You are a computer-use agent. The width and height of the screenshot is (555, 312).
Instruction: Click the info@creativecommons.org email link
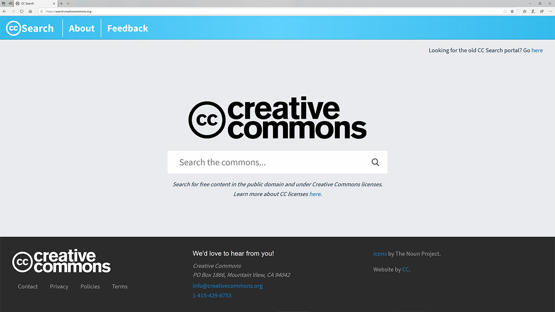(x=228, y=286)
